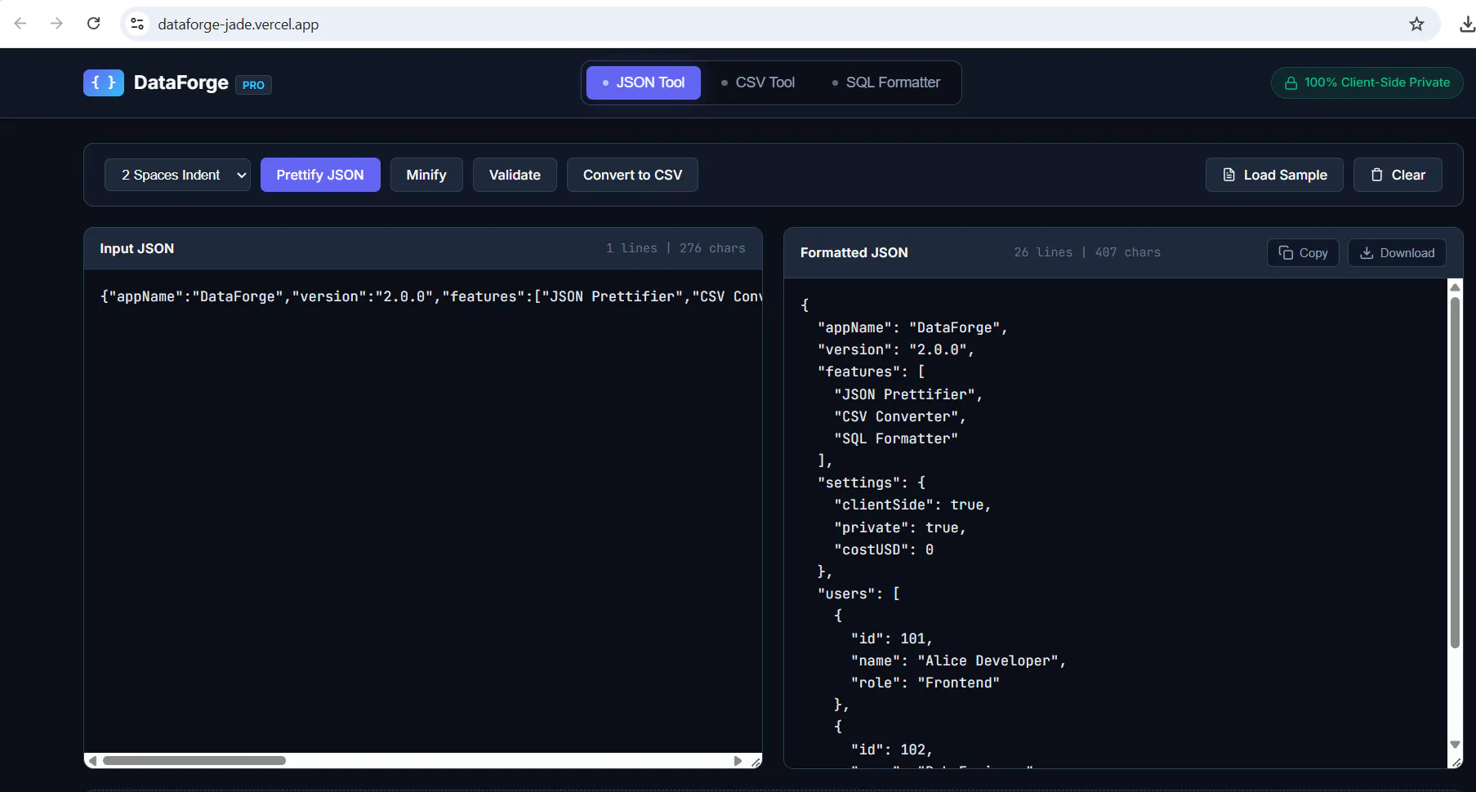Load the sample JSON data
This screenshot has height=792, width=1476.
1274,175
